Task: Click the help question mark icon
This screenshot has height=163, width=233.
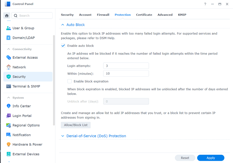Action: [x=205, y=4]
